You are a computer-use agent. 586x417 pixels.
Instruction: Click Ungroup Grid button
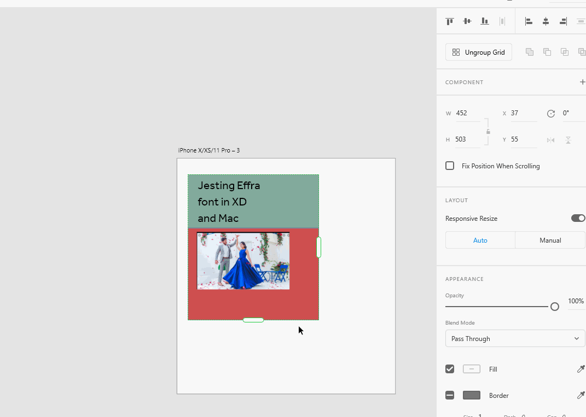(478, 52)
